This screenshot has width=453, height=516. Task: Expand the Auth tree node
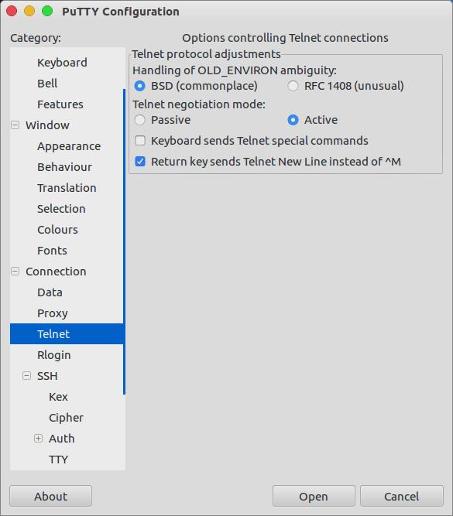38,439
